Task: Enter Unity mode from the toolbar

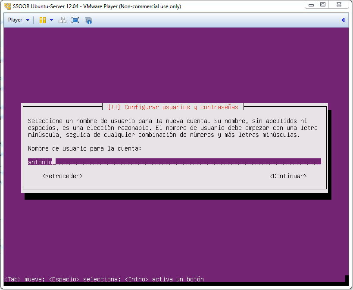Action: pos(62,20)
